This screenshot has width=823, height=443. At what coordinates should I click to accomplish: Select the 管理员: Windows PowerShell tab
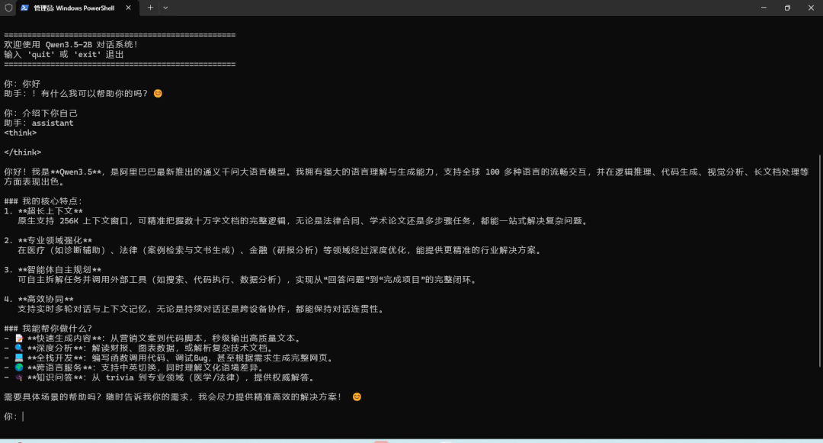78,8
